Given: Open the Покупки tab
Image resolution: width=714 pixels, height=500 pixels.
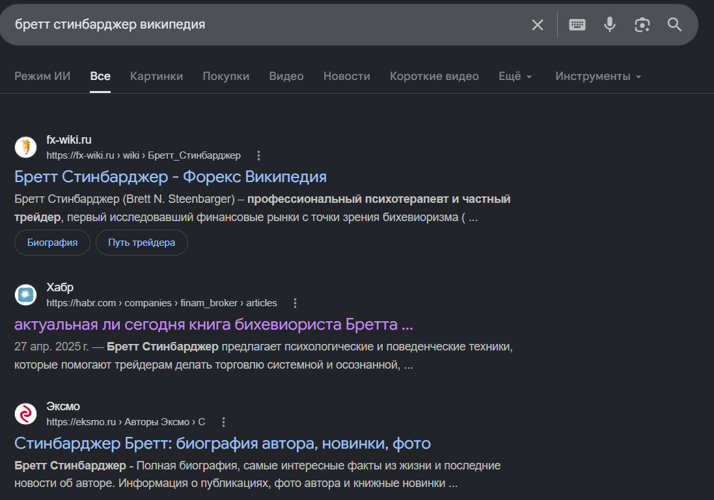Looking at the screenshot, I should click(226, 76).
